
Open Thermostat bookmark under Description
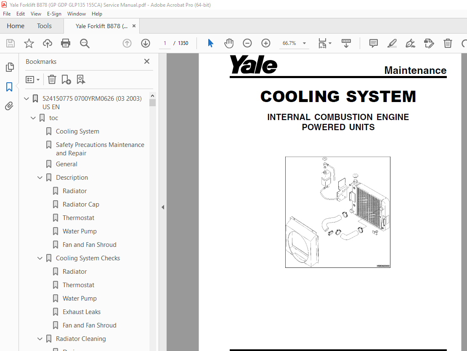click(78, 218)
